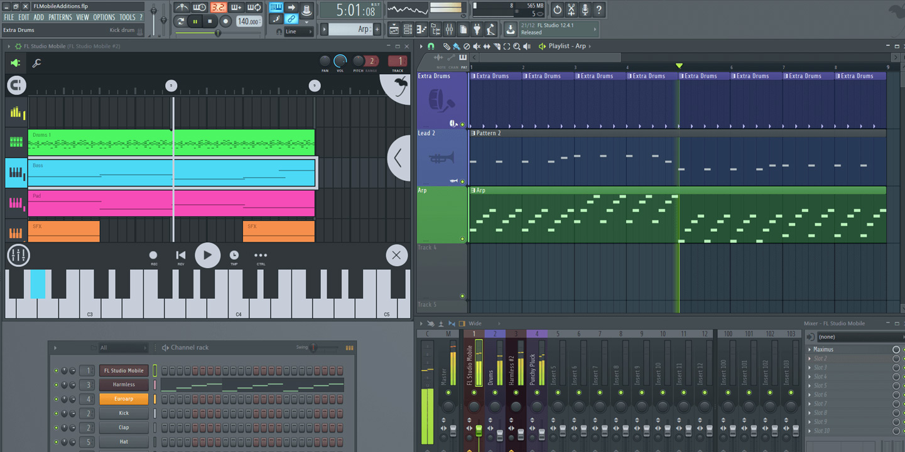This screenshot has width=905, height=452.
Task: Toggle the Playlist magnet snap icon
Action: pyautogui.click(x=431, y=46)
